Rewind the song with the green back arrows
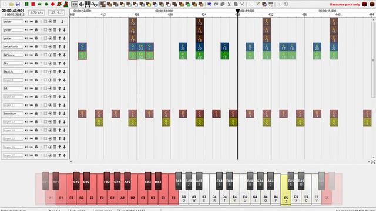 click(x=39, y=4)
